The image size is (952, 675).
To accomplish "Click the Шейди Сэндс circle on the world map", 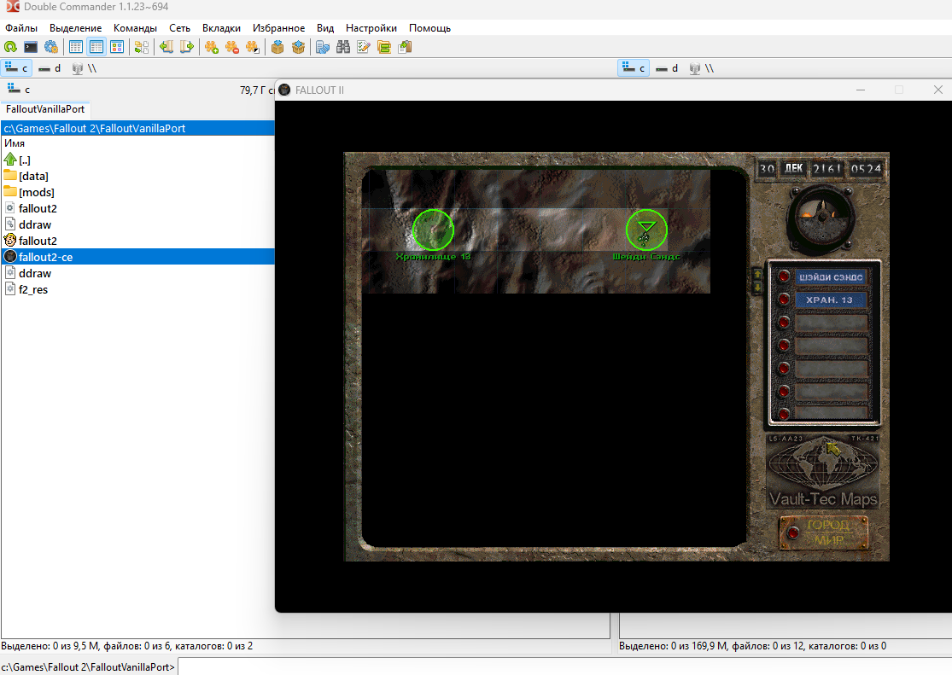I will (x=646, y=230).
